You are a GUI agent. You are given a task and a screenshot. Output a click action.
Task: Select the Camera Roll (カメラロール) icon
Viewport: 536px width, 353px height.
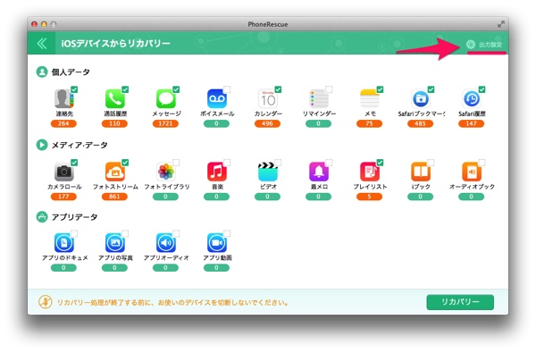(63, 172)
